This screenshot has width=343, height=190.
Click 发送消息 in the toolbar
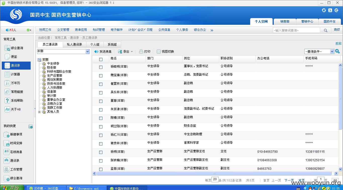coord(103,52)
